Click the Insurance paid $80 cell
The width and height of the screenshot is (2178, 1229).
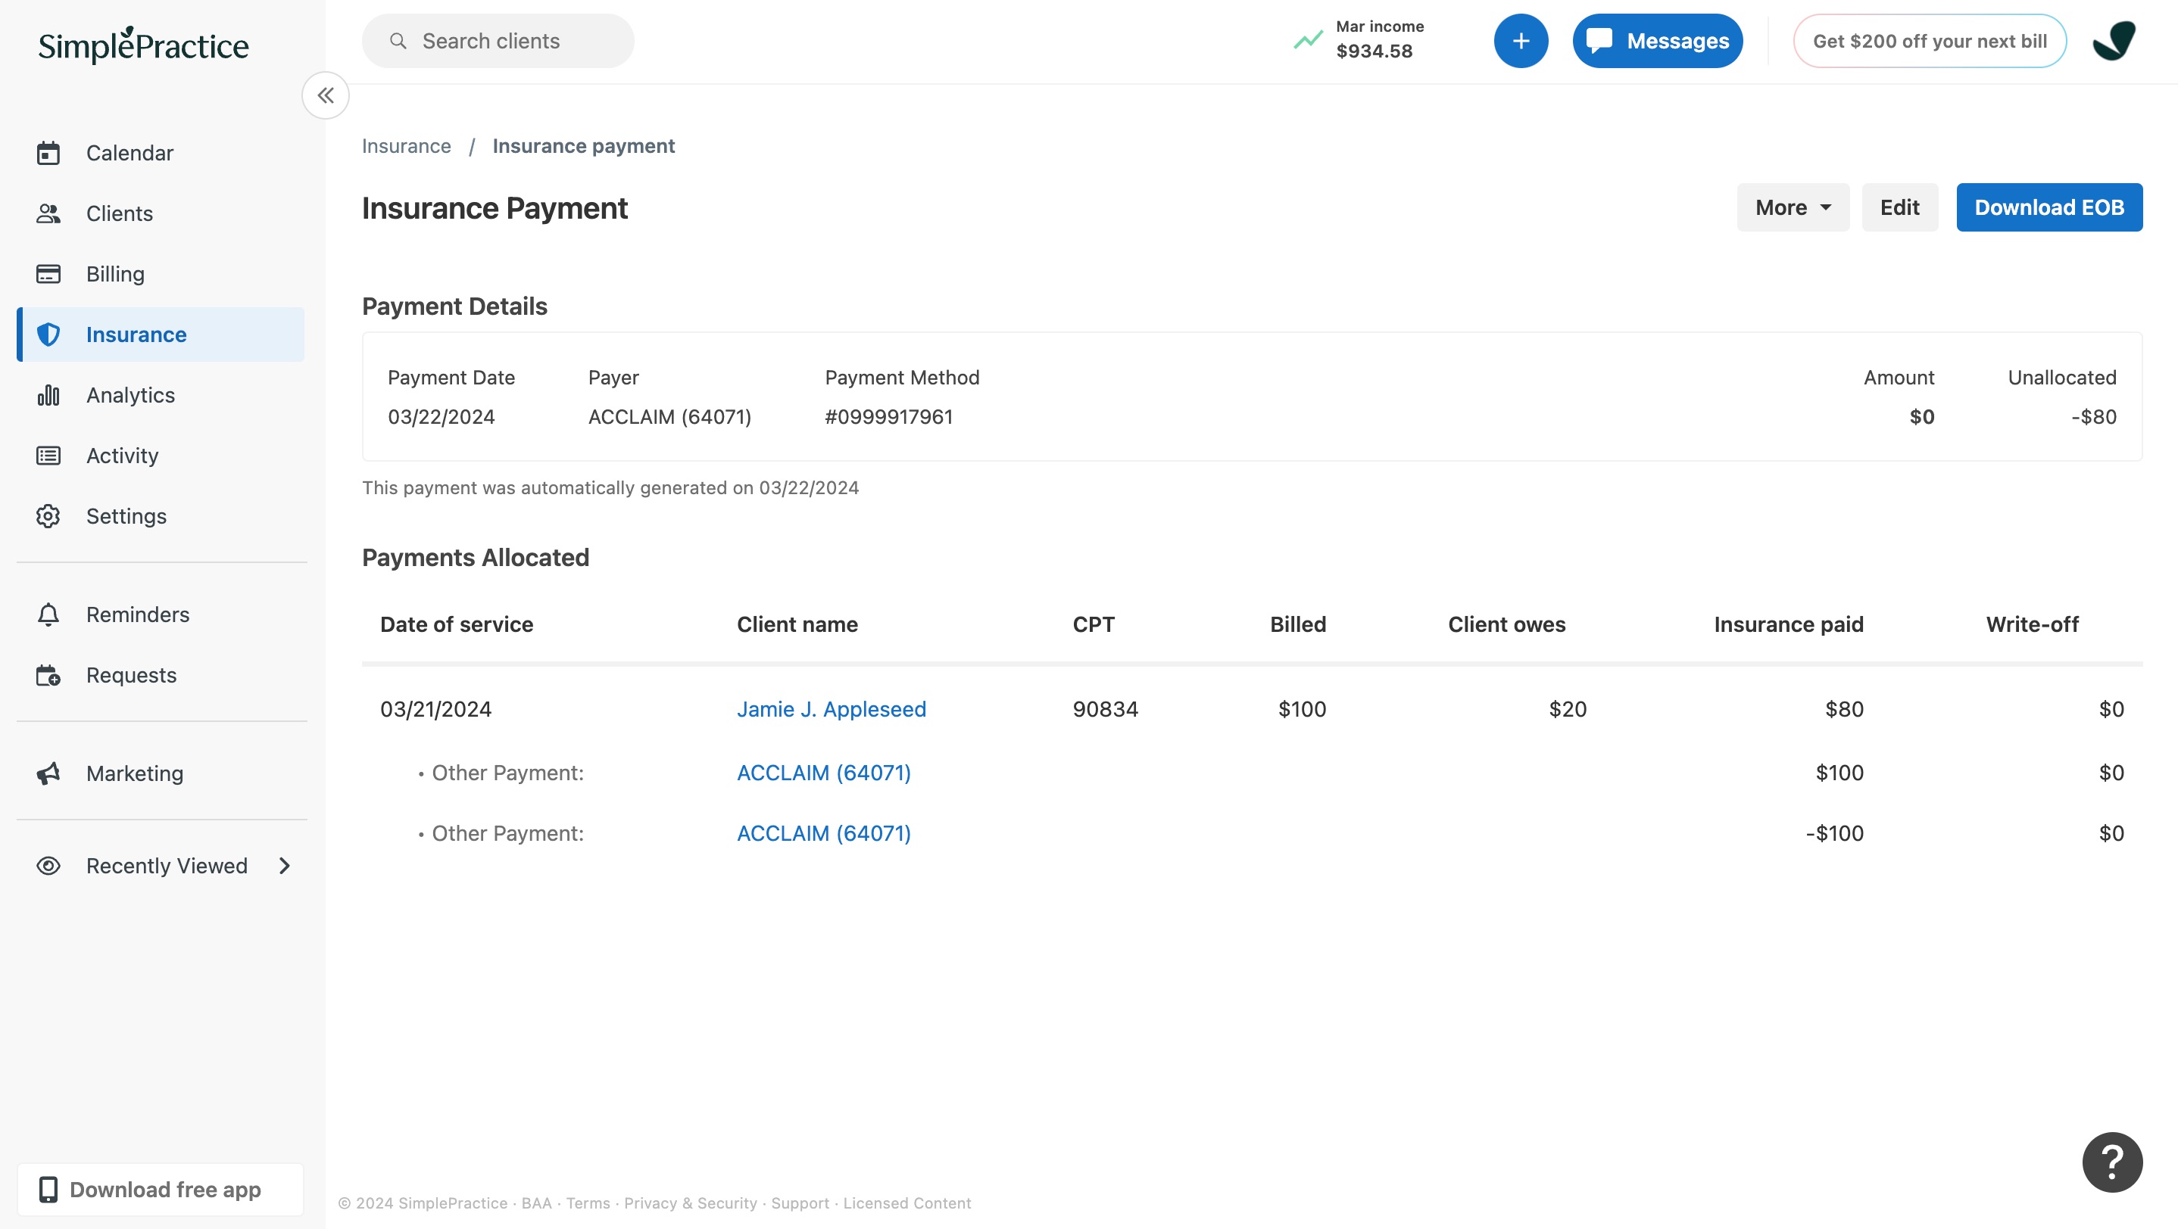tap(1844, 708)
